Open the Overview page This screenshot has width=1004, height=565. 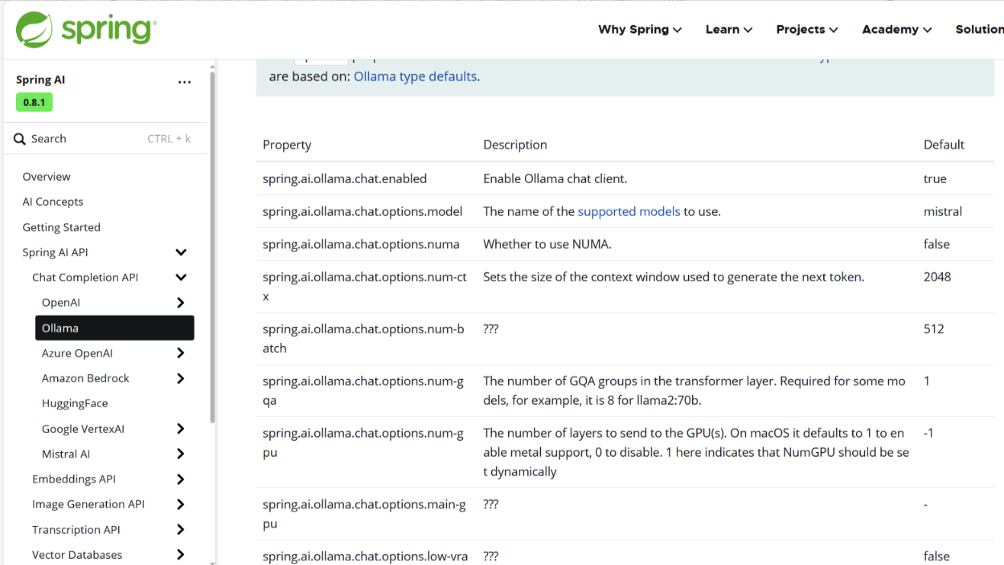pos(47,177)
